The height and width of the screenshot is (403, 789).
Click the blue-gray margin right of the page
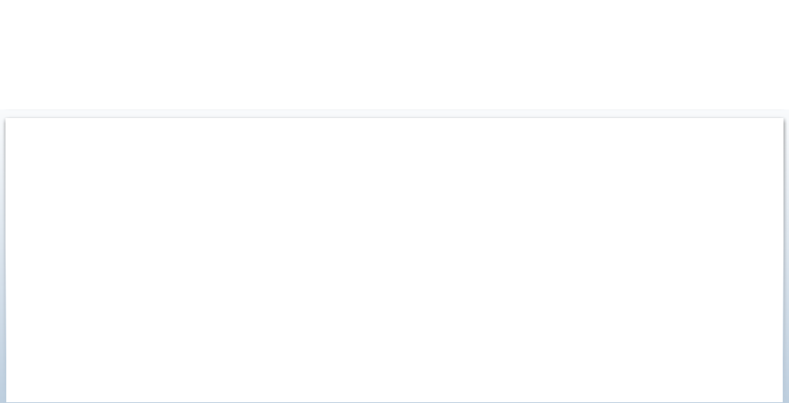coord(786,261)
